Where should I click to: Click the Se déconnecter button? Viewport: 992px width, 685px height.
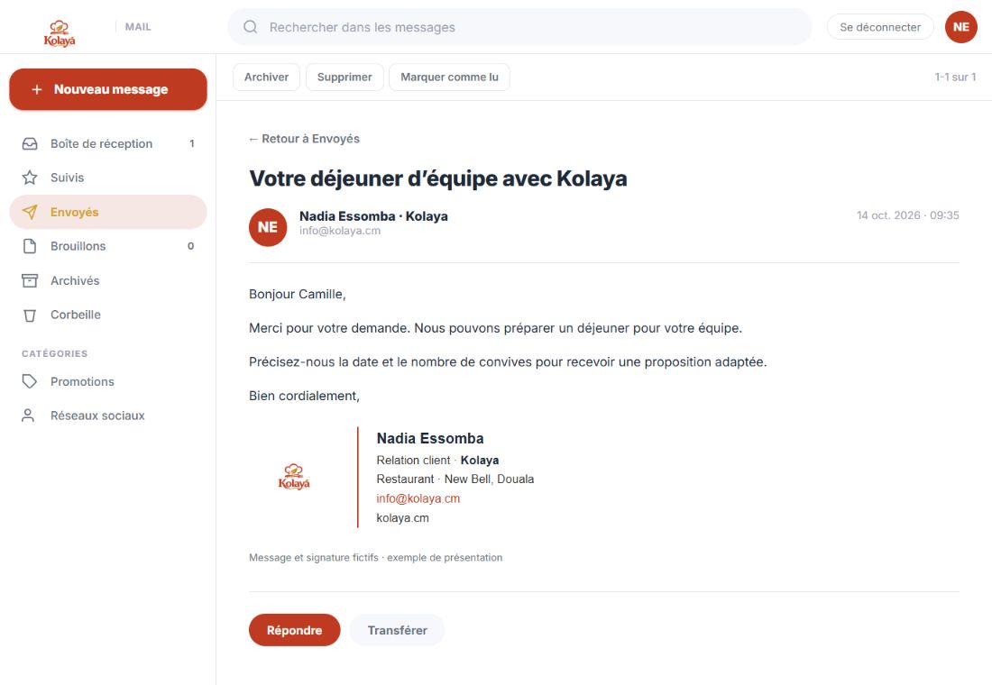[x=880, y=26]
